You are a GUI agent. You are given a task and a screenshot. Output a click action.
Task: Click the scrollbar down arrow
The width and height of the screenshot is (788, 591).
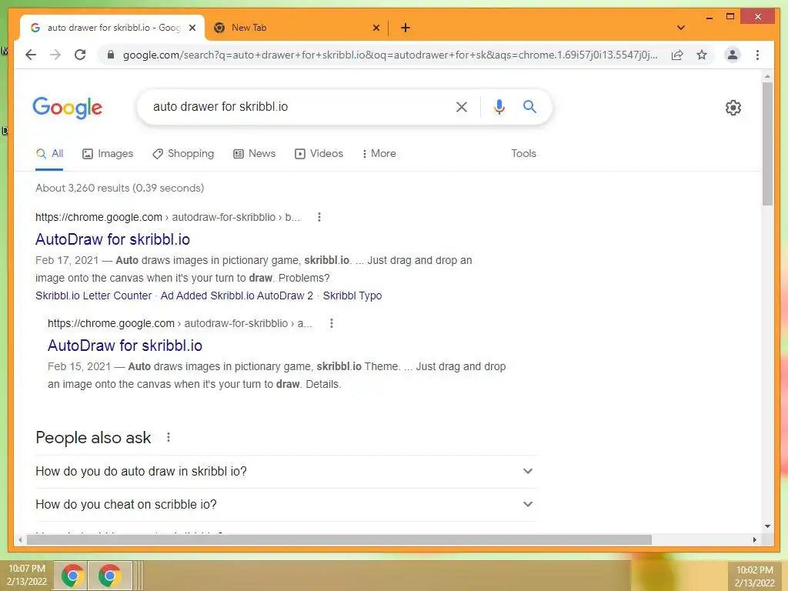click(x=767, y=526)
